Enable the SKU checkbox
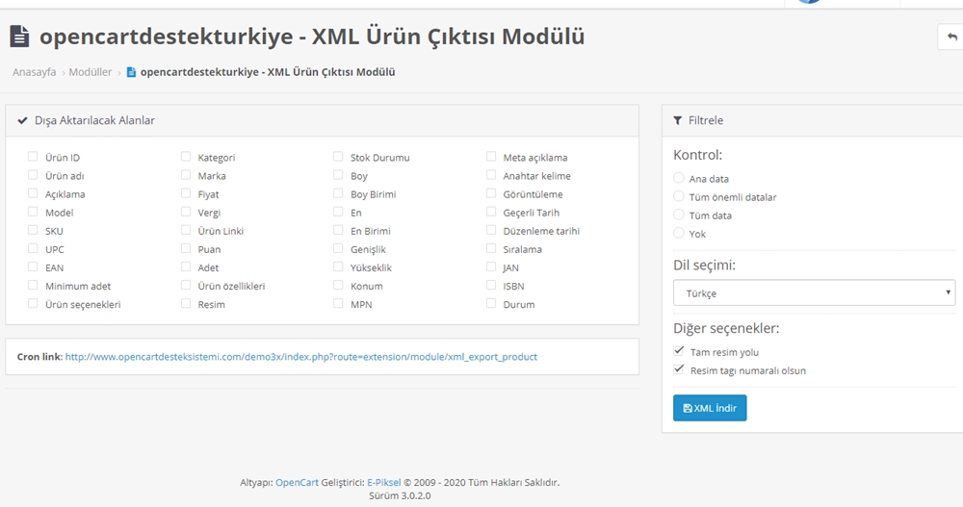Image resolution: width=963 pixels, height=507 pixels. coord(33,230)
